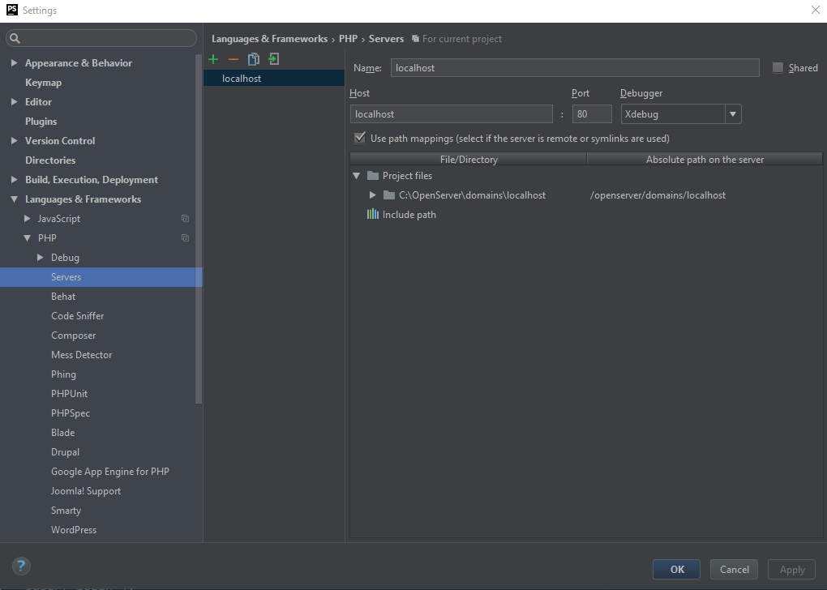This screenshot has width=827, height=590.
Task: Click the green add server icon
Action: pos(213,59)
